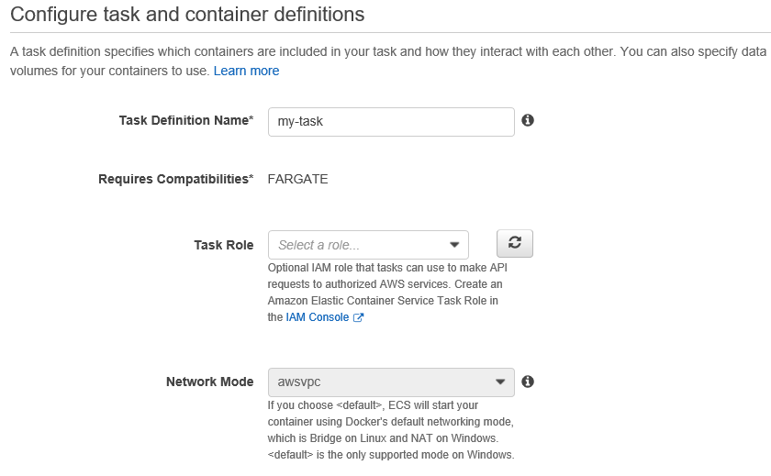Viewport: 771px width, 476px height.
Task: Click the info icon beside Task Definition Name
Action: (x=528, y=120)
